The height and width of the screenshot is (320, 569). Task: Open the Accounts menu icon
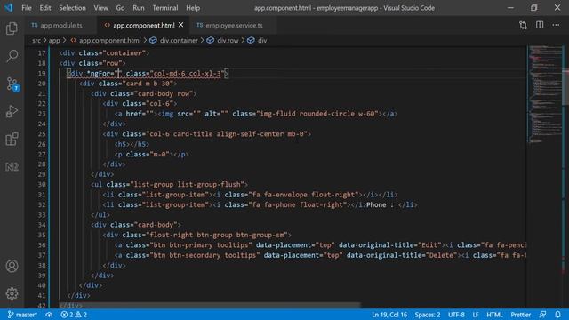point(12,266)
